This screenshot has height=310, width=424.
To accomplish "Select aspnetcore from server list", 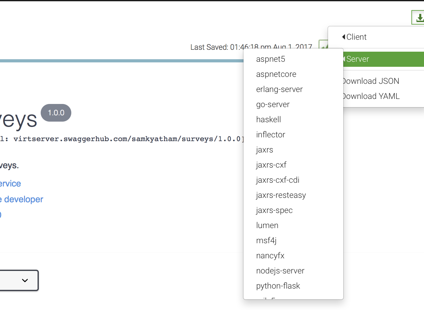I will 276,74.
